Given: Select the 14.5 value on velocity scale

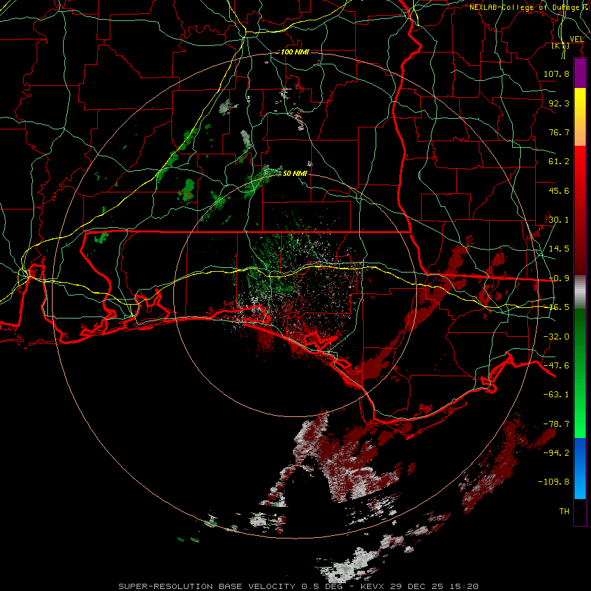Looking at the screenshot, I should [x=559, y=249].
